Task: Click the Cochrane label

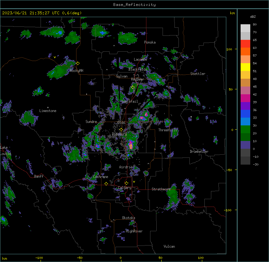Action: [x=100, y=177]
